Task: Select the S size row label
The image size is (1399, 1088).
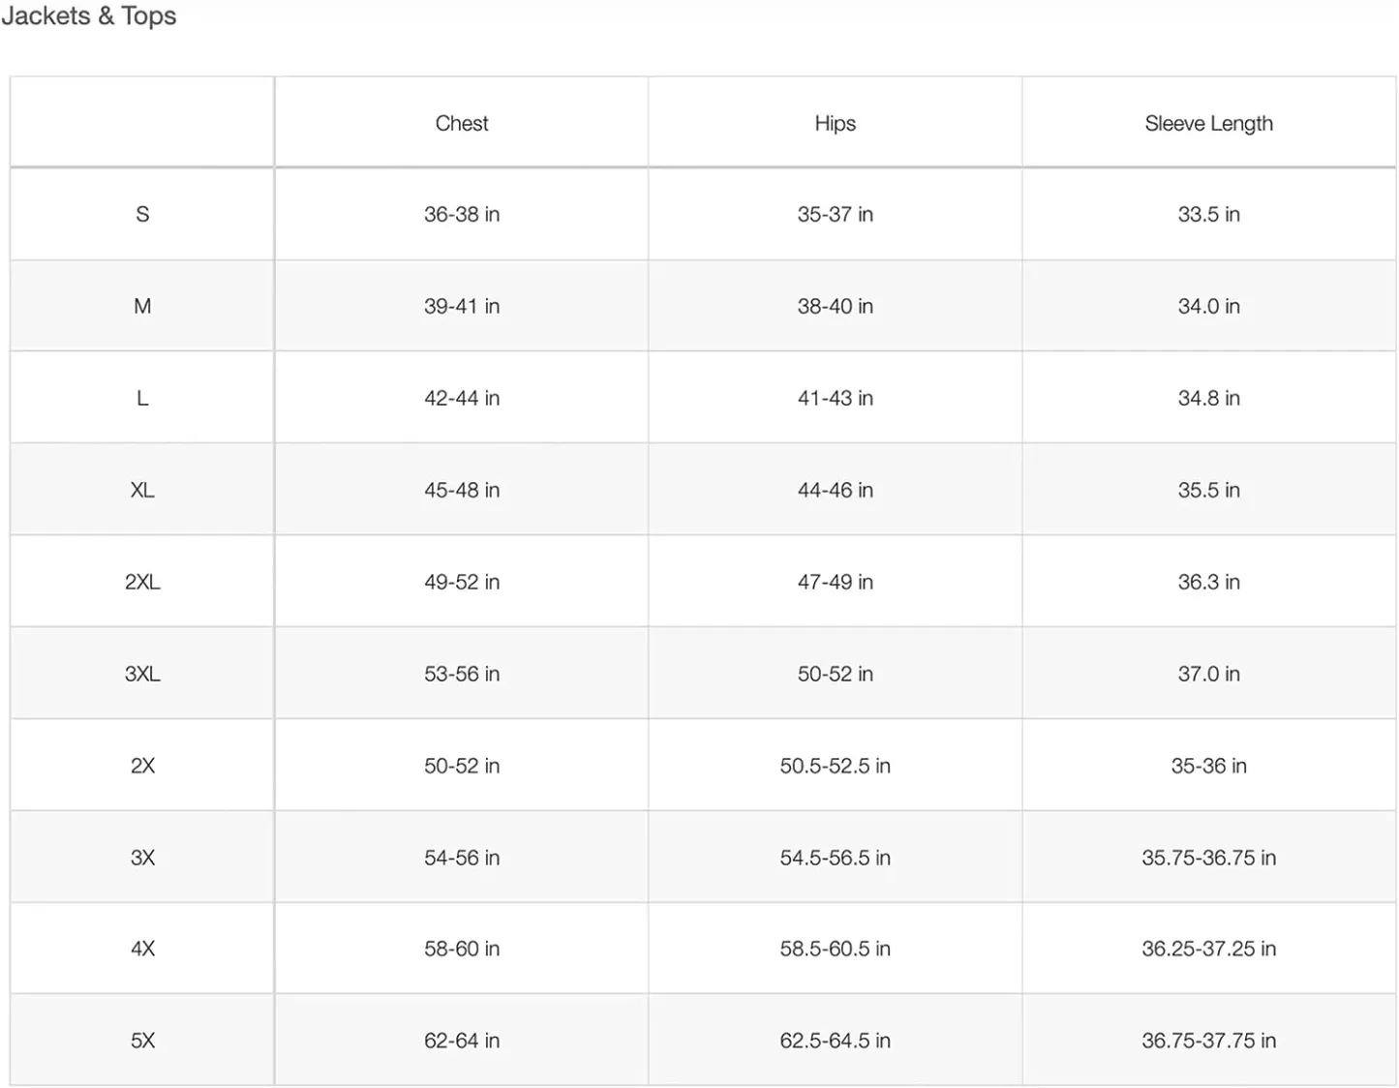Action: pyautogui.click(x=142, y=214)
